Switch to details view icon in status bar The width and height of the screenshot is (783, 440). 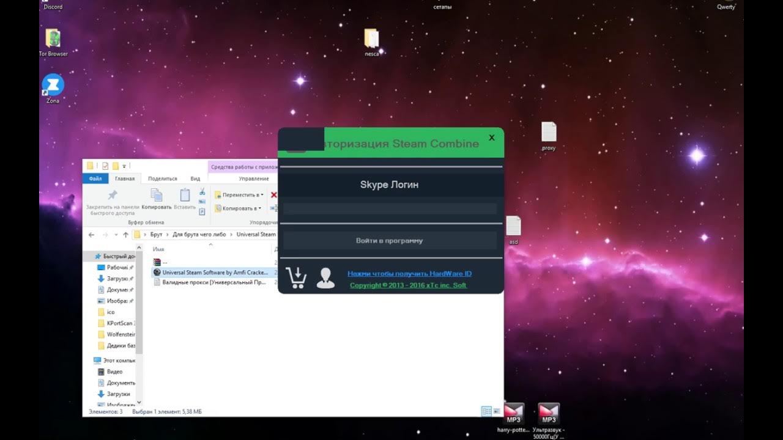tap(486, 411)
